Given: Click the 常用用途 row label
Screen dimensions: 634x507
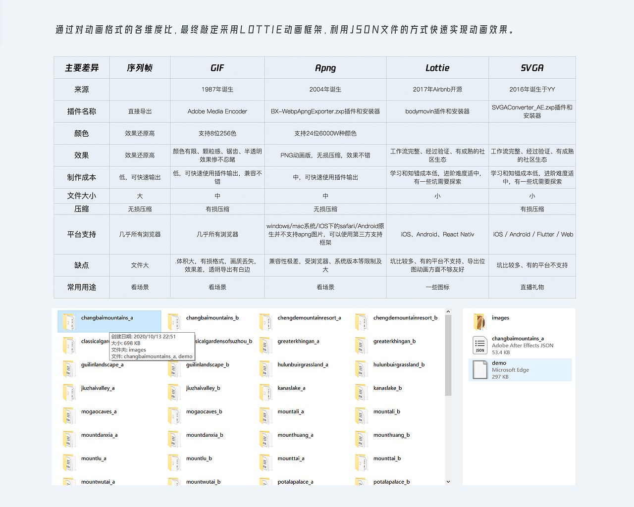Looking at the screenshot, I should [x=82, y=287].
